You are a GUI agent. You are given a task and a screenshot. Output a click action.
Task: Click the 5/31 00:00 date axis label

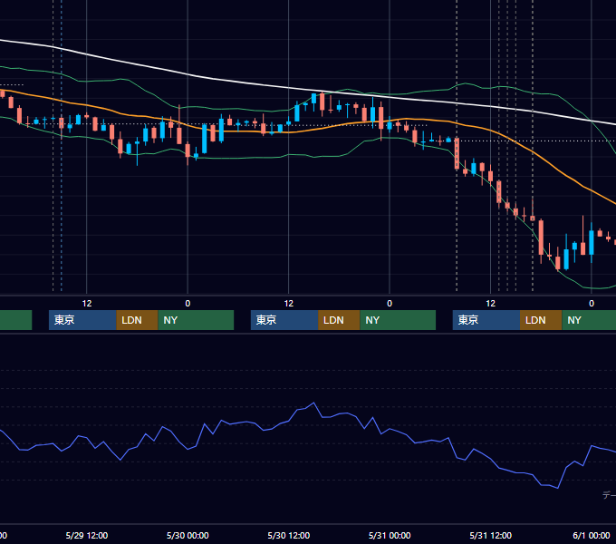390,535
